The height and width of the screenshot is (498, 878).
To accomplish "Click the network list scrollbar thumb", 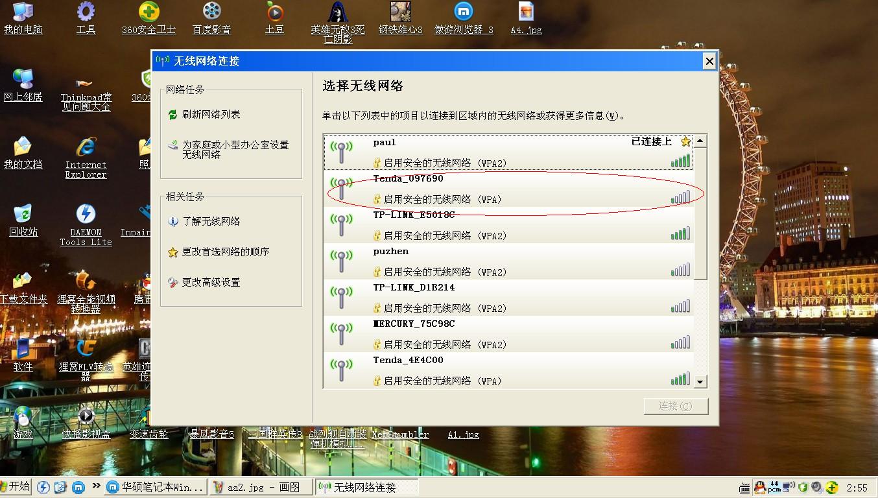I will click(x=700, y=213).
